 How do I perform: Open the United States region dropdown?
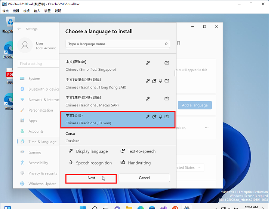190,168
